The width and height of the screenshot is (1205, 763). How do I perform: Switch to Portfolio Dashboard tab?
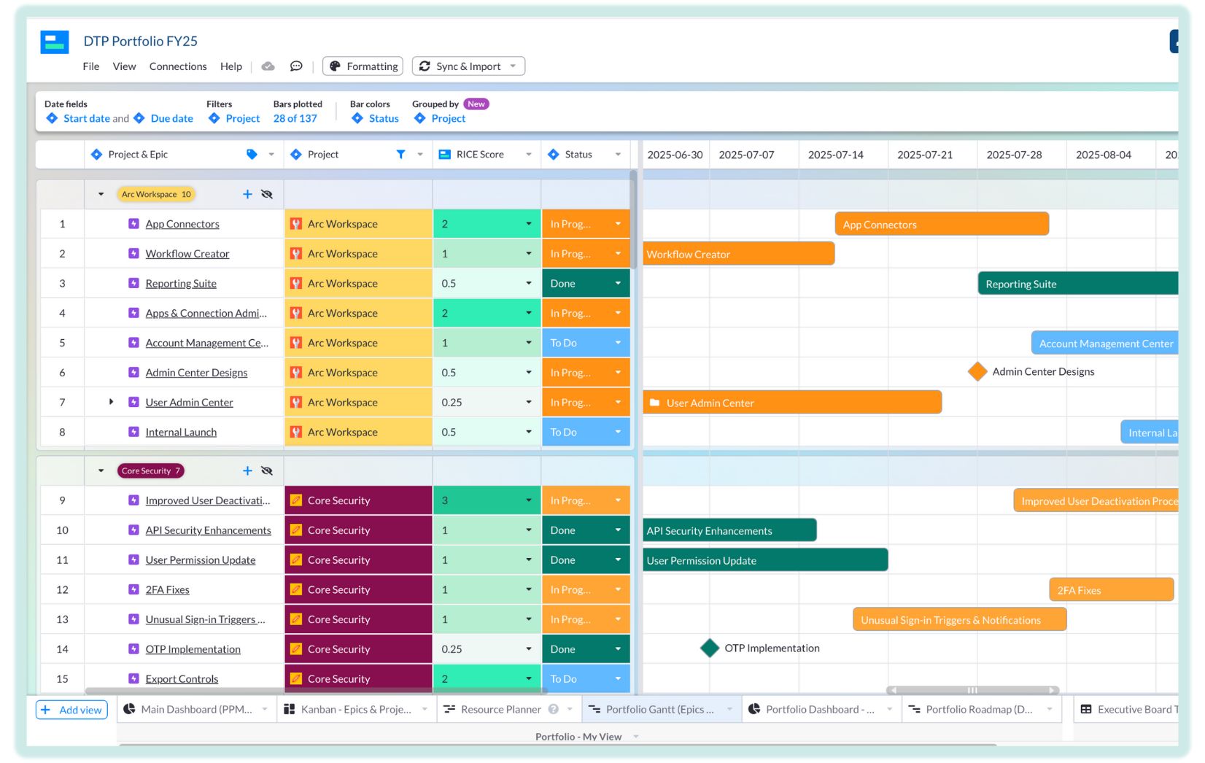[821, 709]
